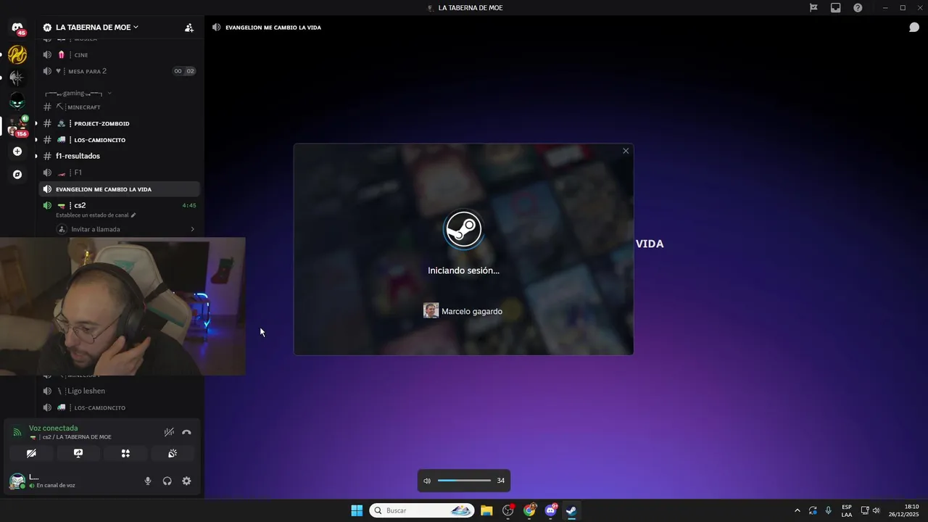Click the ESP LAA language indicator
The width and height of the screenshot is (928, 522).
[x=847, y=510]
